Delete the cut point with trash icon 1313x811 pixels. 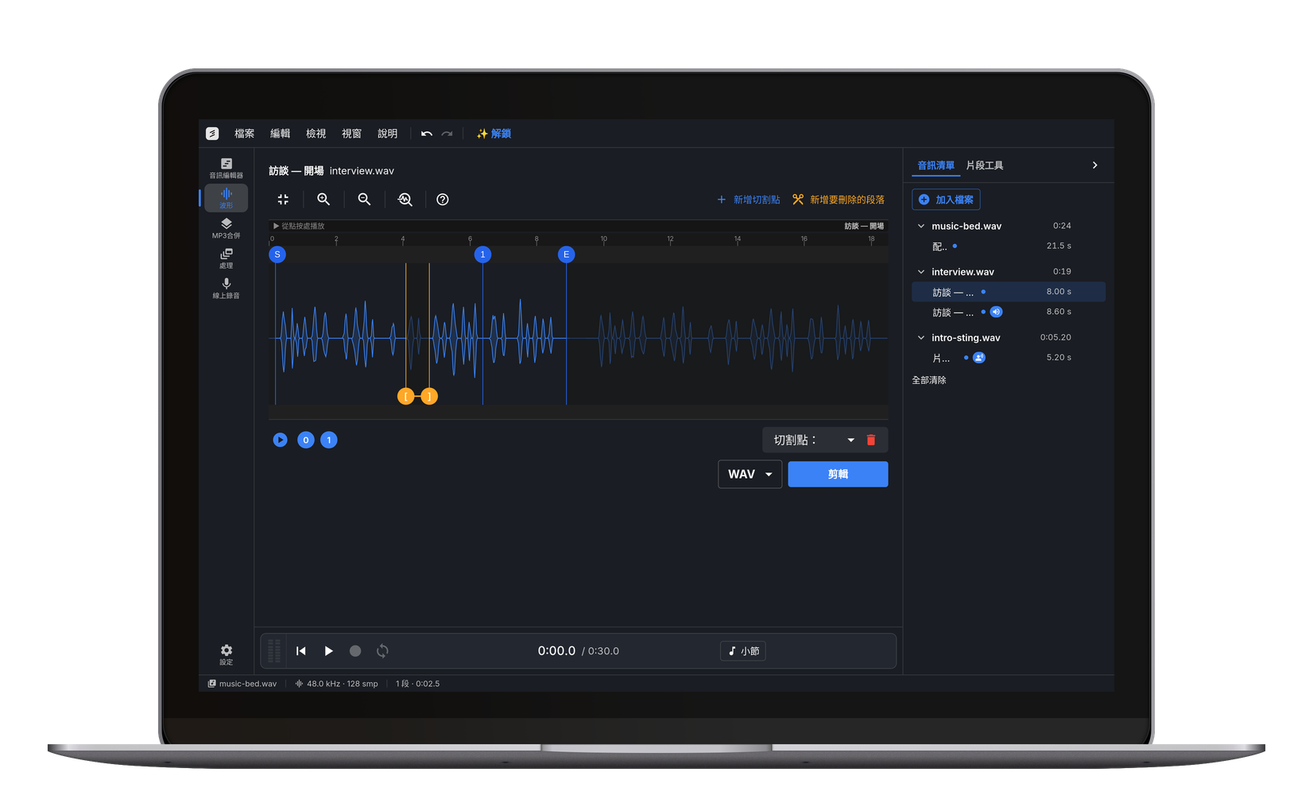point(871,440)
